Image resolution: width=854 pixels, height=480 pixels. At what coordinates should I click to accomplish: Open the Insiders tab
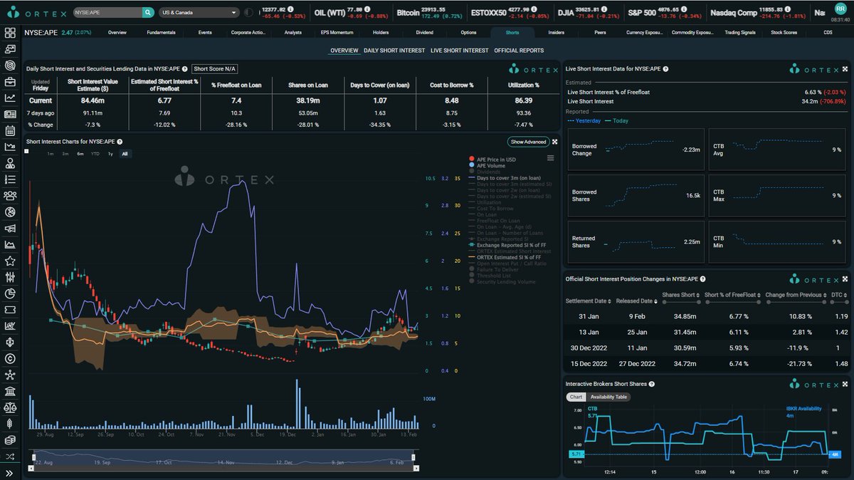pos(557,33)
